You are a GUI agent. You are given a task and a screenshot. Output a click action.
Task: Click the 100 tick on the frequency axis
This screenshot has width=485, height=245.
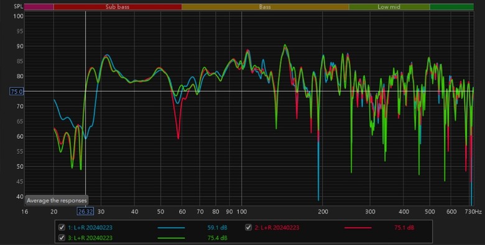[242, 212]
